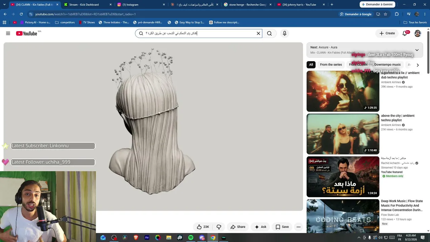The width and height of the screenshot is (430, 242).
Task: Click the above the city video title
Action: click(398, 118)
